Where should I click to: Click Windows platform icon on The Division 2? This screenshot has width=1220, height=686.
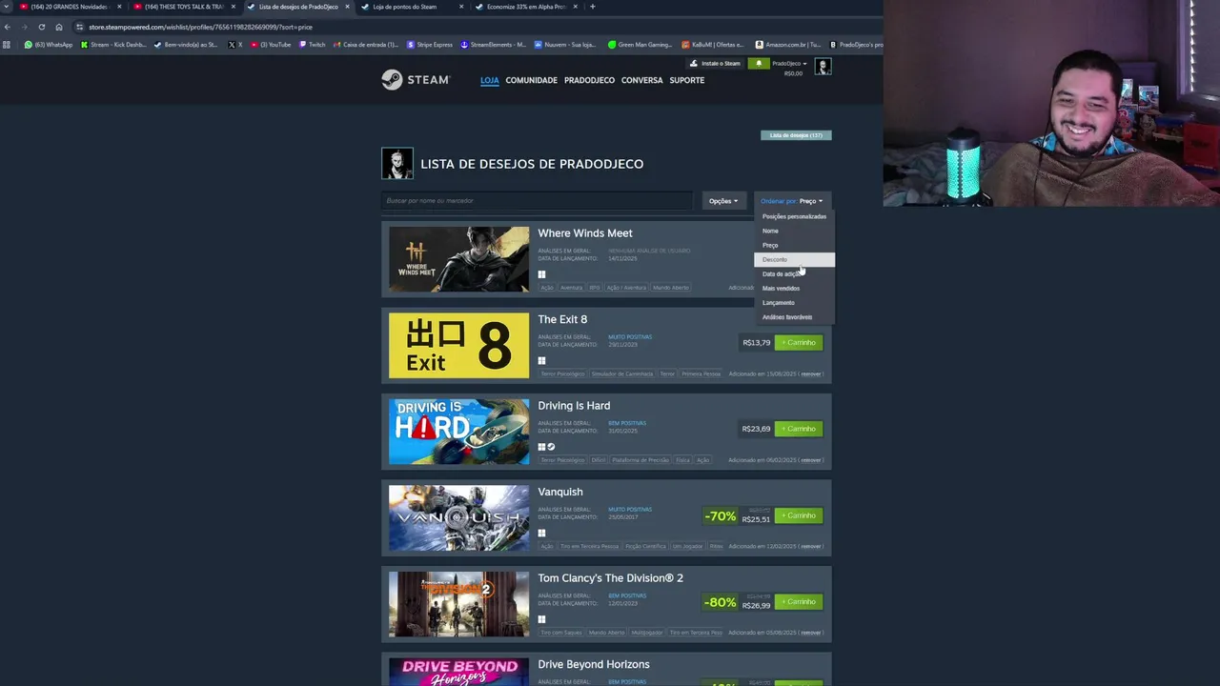coord(541,619)
